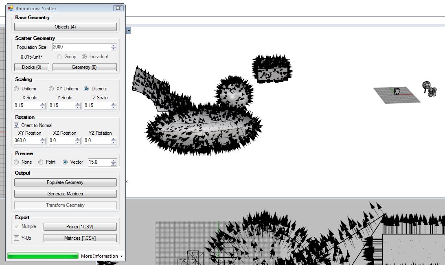Click the Population Size input field

[x=81, y=47]
